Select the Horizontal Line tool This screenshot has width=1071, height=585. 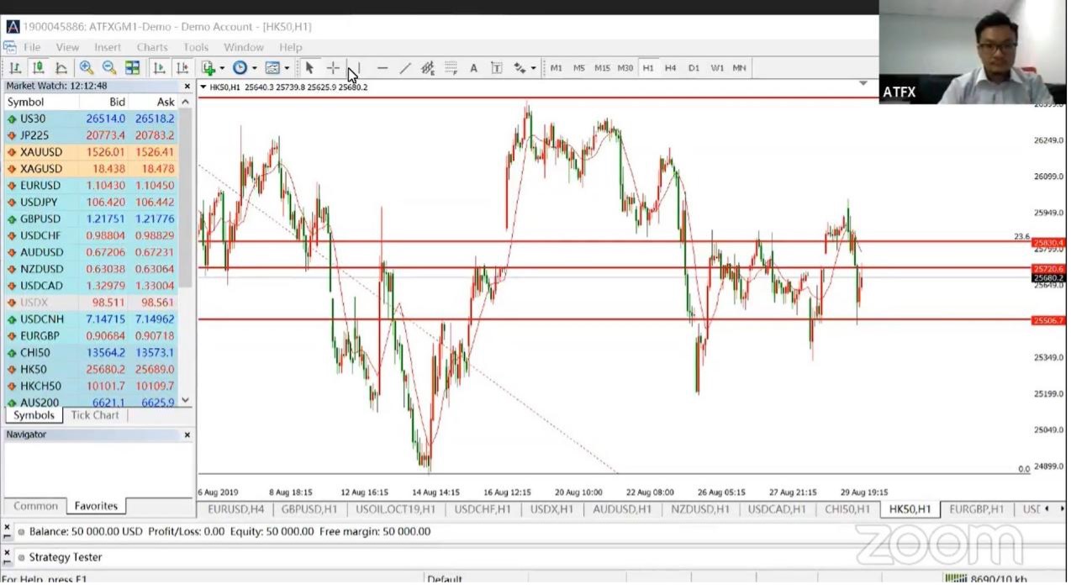coord(382,68)
